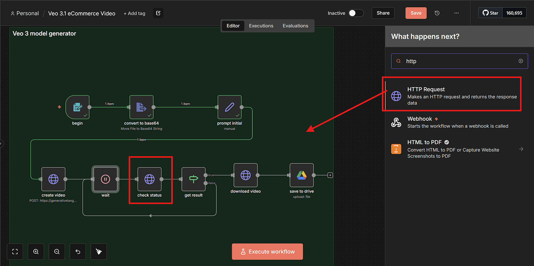Toggle the workflow Inactive switch
This screenshot has height=266, width=534.
coord(356,13)
